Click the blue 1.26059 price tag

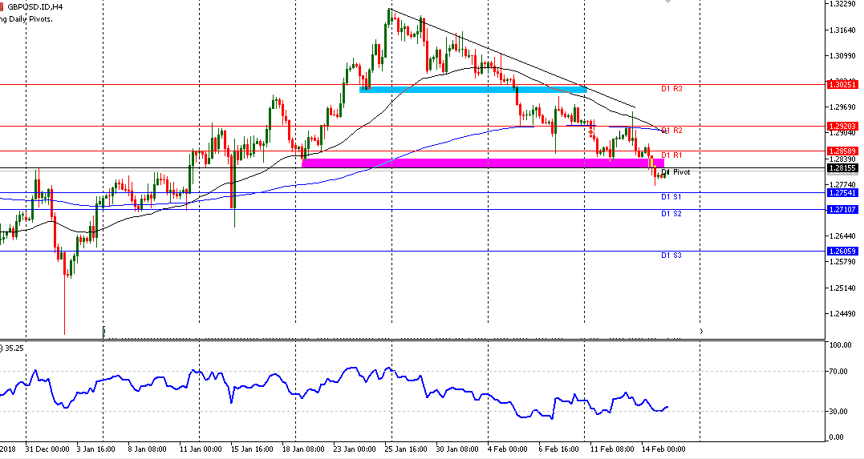(842, 252)
